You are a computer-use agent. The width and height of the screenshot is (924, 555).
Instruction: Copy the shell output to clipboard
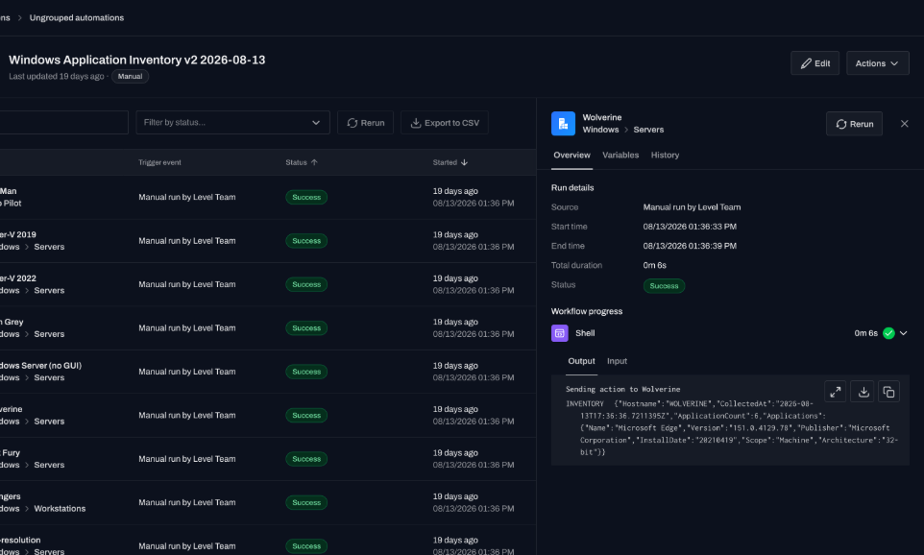[888, 392]
